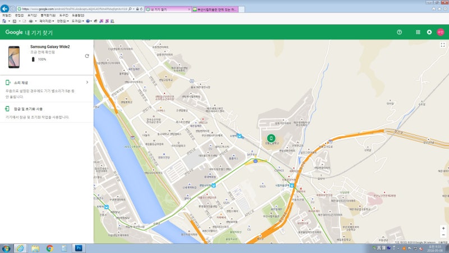The image size is (449, 253).
Task: Open the 즐겨찾기(A) menu
Action: tap(48, 15)
